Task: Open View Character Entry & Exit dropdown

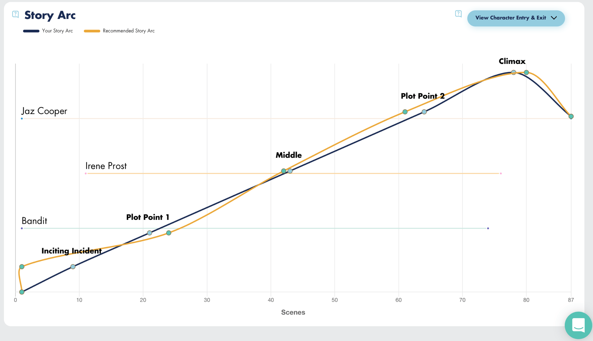Action: click(x=516, y=18)
